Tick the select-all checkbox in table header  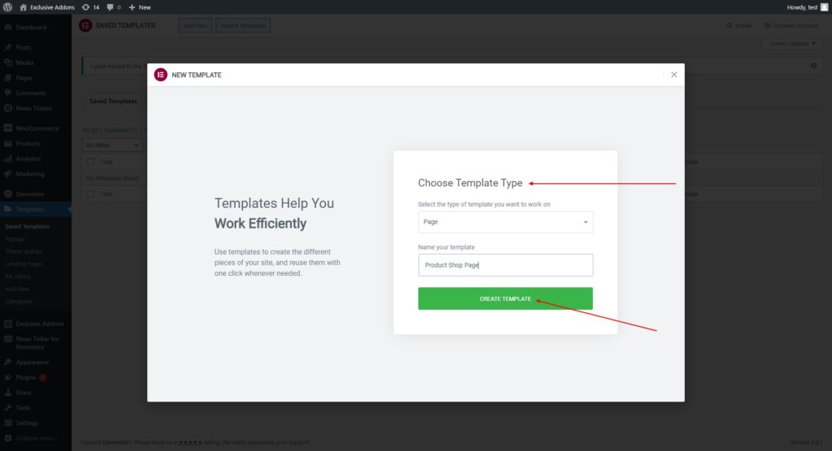[90, 161]
